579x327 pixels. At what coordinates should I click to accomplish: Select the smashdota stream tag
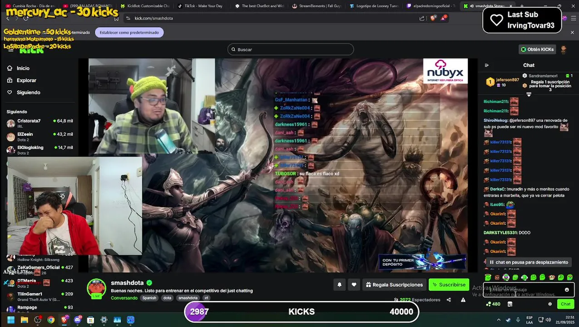188,298
